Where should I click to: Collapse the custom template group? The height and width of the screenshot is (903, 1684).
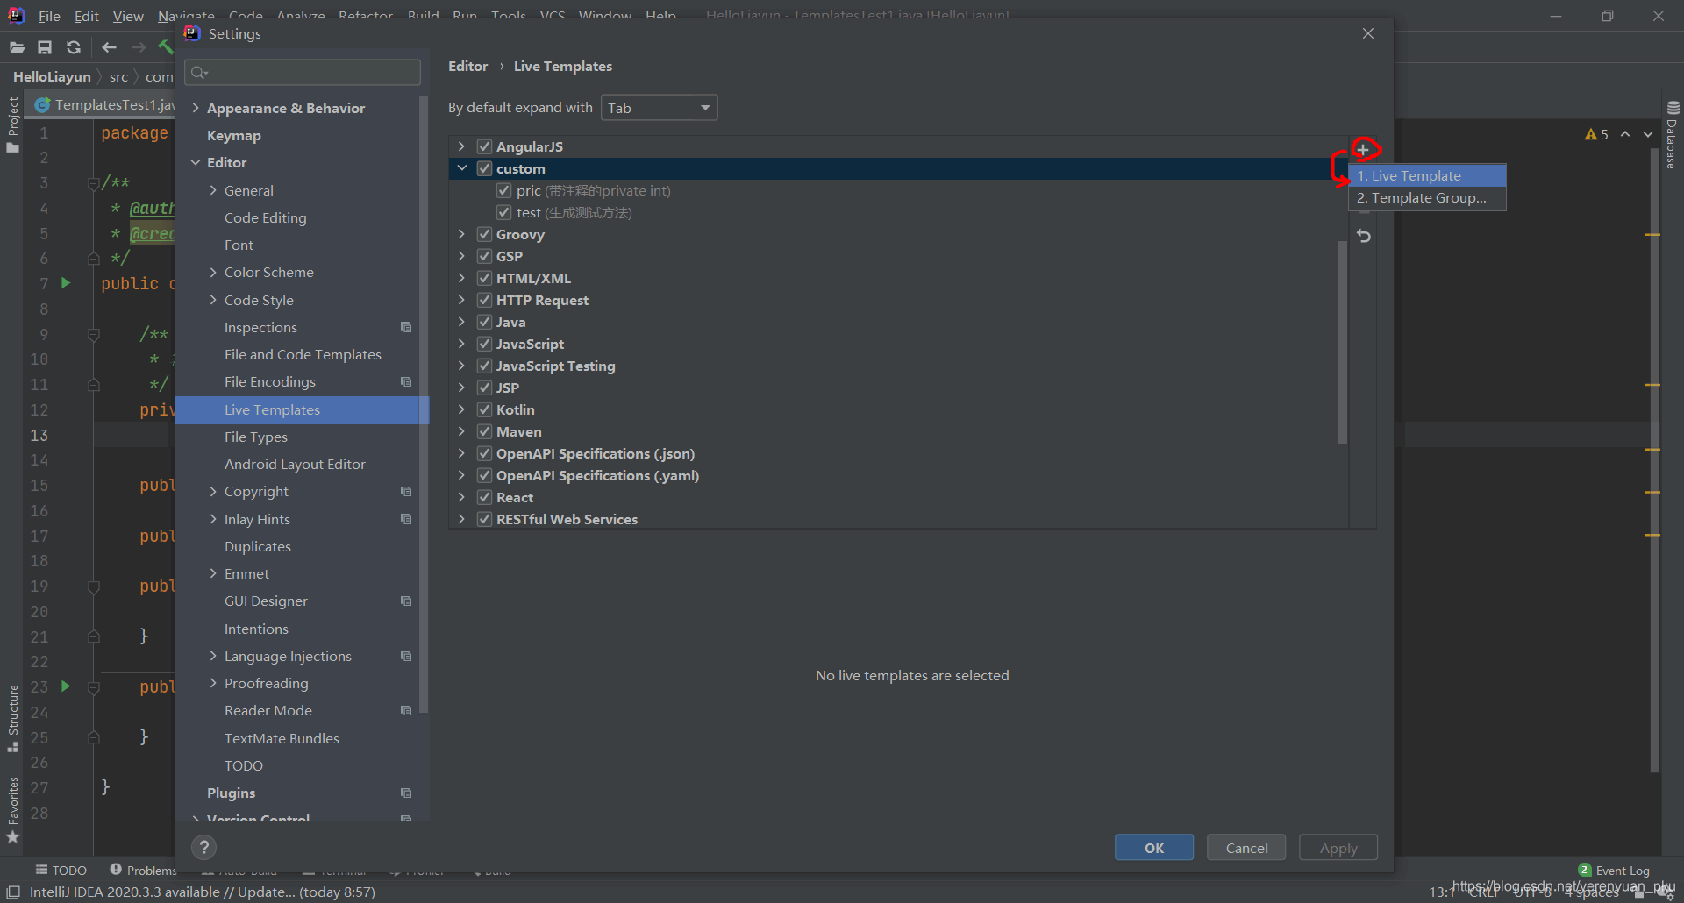pyautogui.click(x=462, y=168)
